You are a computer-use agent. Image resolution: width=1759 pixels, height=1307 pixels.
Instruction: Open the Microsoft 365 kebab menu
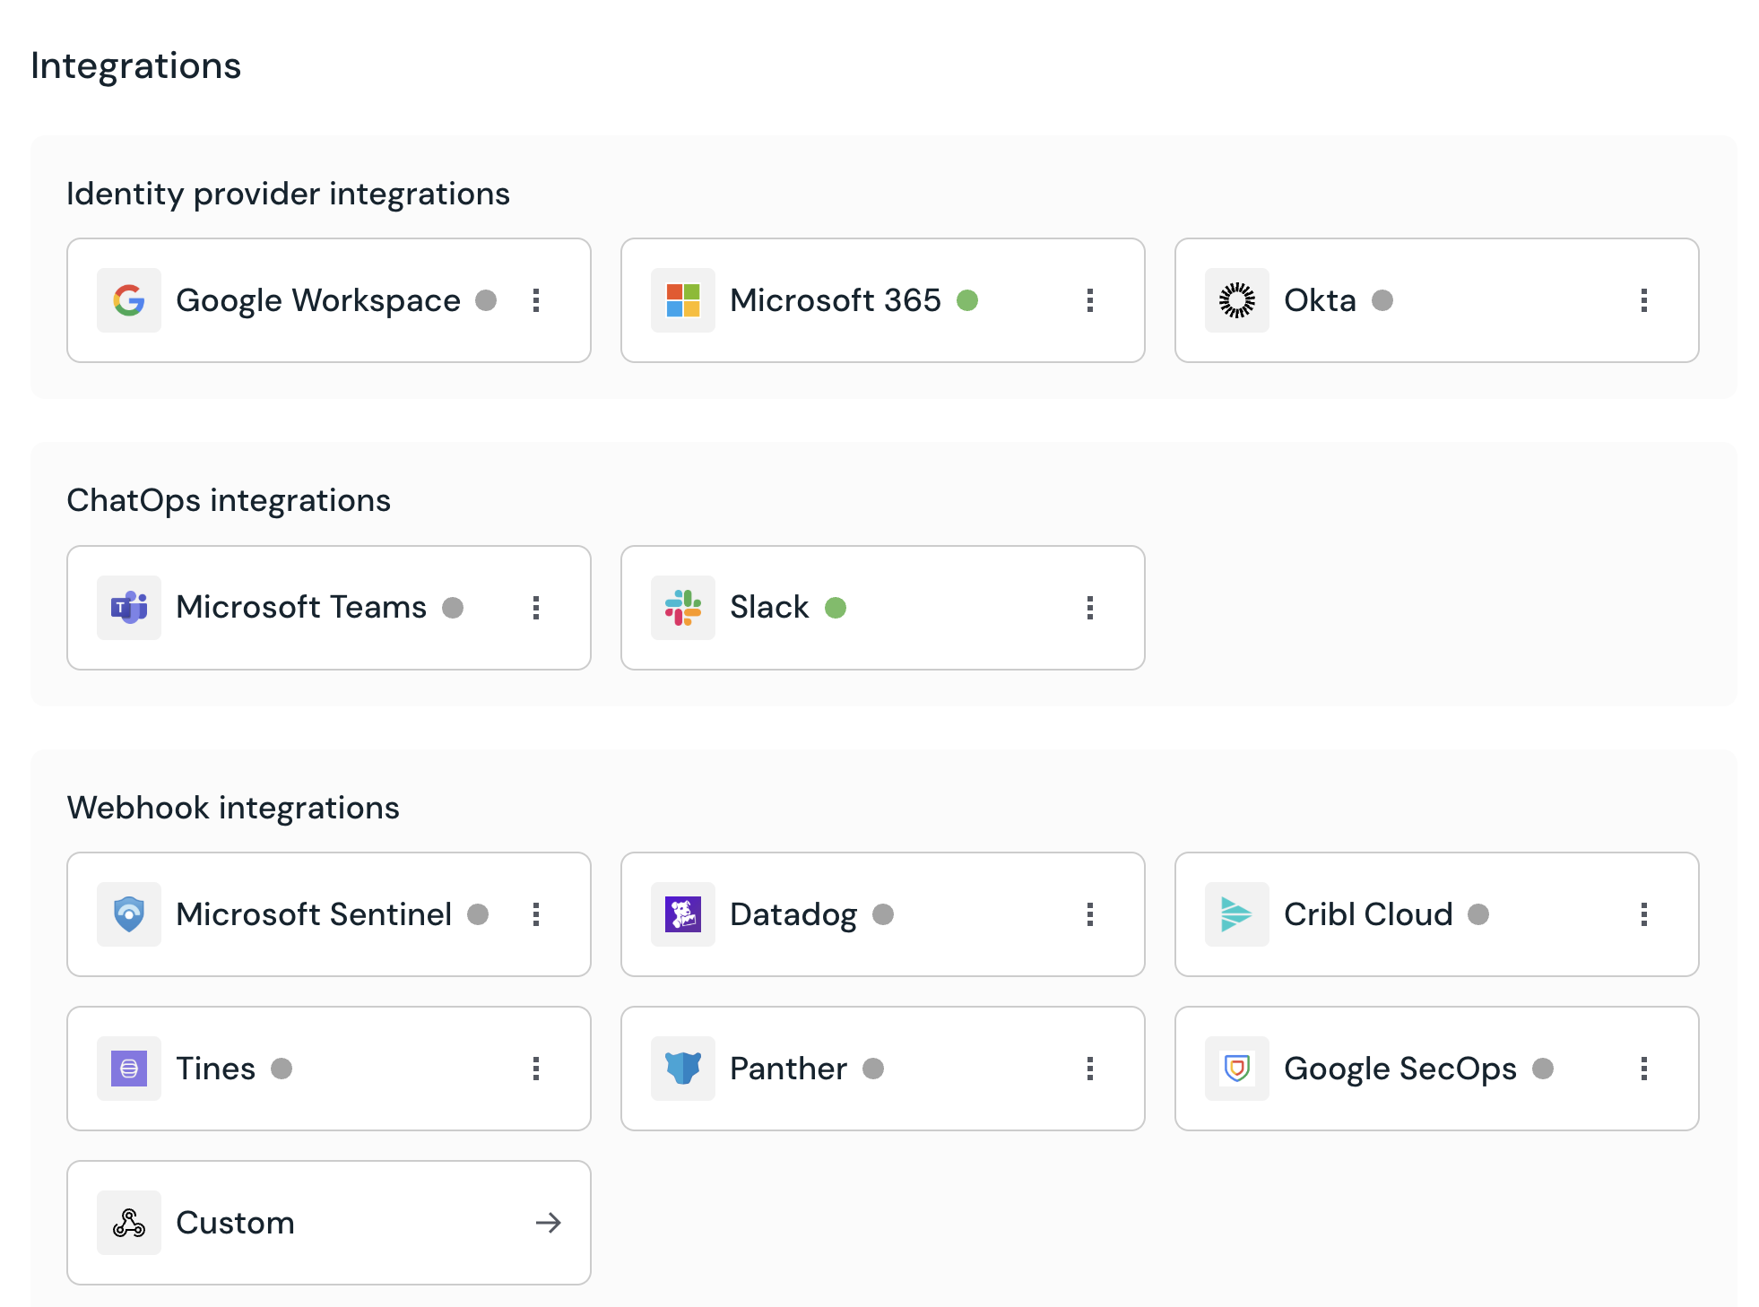click(x=1090, y=300)
